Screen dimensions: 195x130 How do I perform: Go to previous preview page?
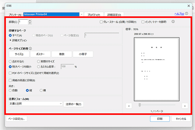pos(129,106)
